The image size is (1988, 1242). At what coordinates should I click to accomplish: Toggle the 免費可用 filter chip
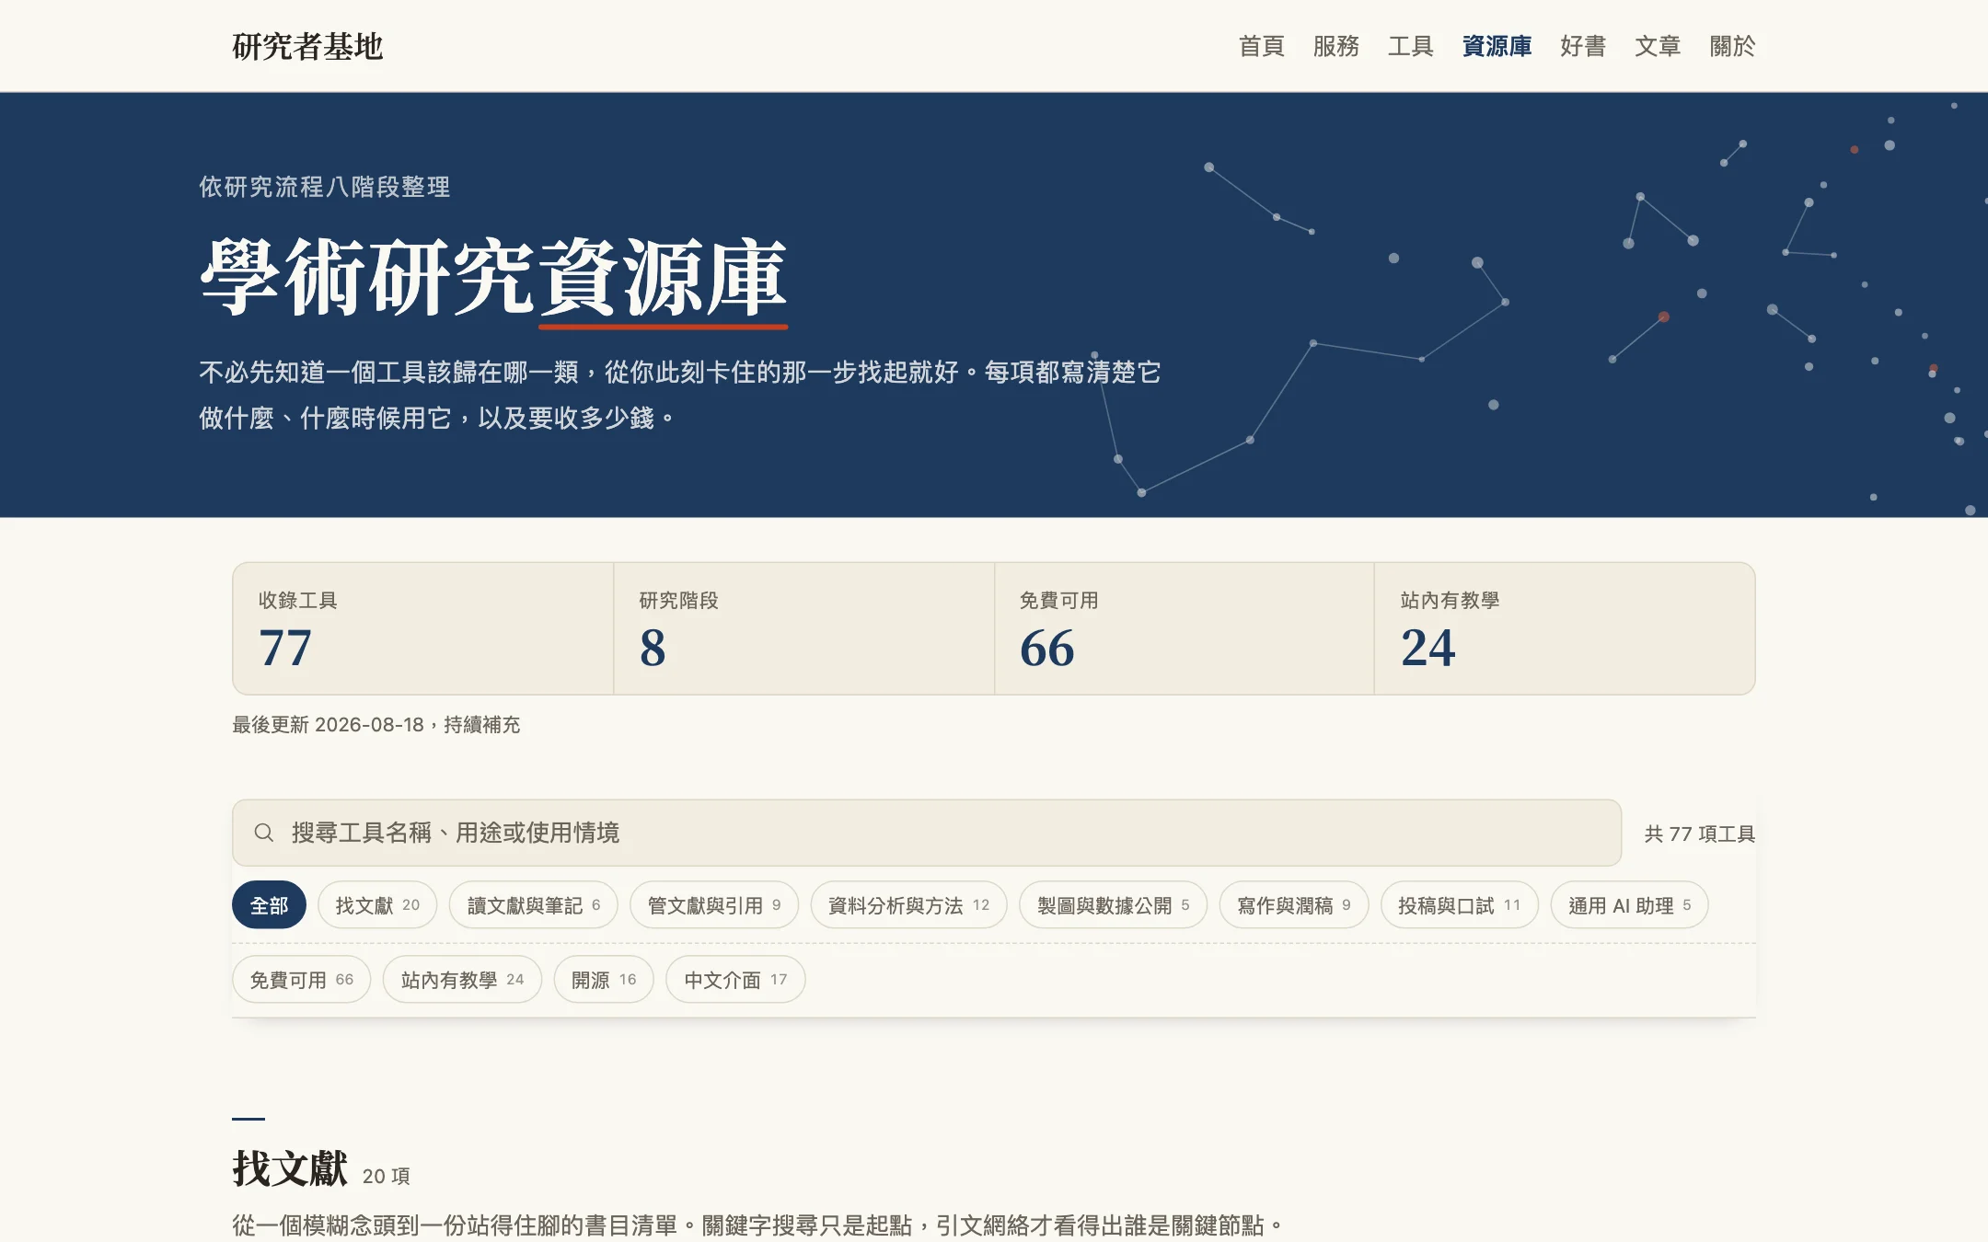click(301, 980)
